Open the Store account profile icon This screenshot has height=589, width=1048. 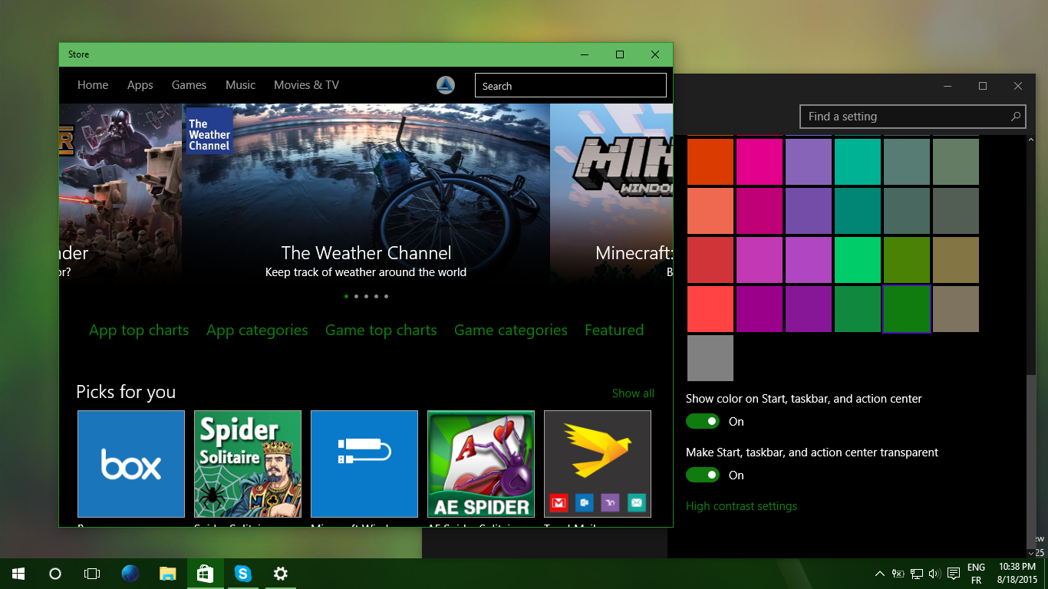tap(446, 85)
